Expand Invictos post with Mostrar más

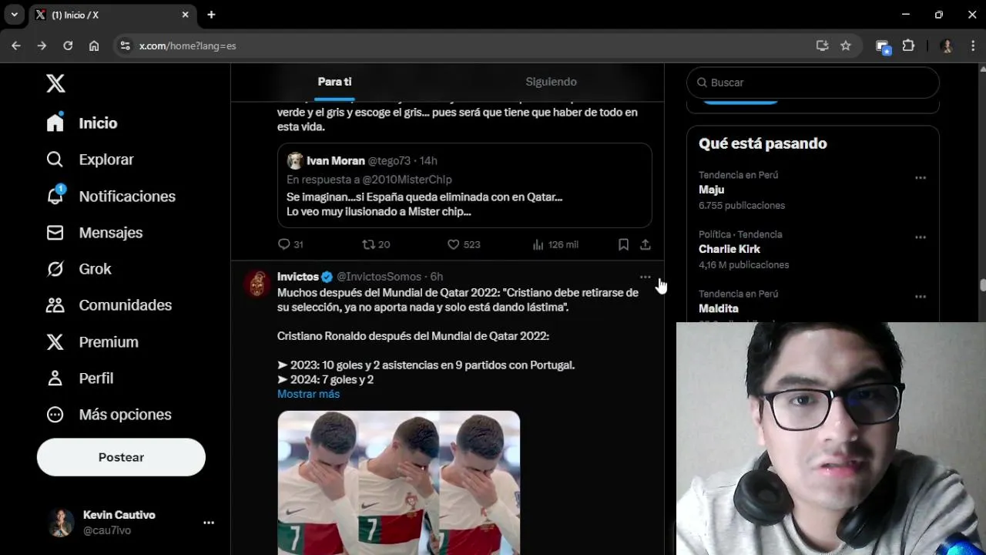(x=308, y=394)
